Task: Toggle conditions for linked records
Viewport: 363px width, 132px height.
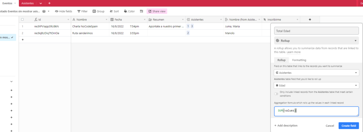Action: [x=276, y=94]
